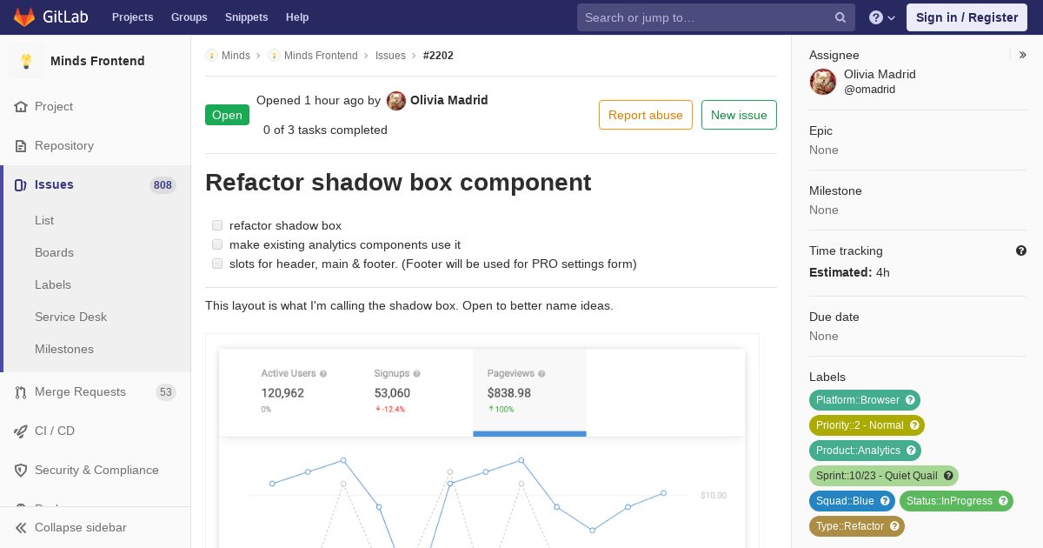
Task: Click the Repository document icon
Action: pos(21,145)
